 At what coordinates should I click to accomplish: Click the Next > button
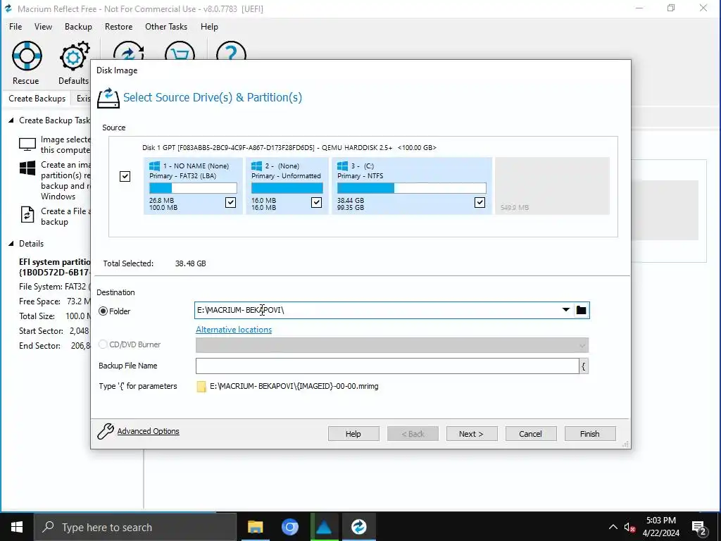471,434
